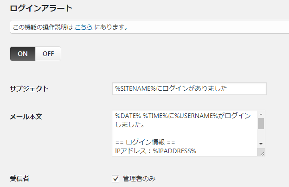Screen dimensions: 289x187
Task: Click the この機能の操作説明は notice box
Action: pos(149,27)
